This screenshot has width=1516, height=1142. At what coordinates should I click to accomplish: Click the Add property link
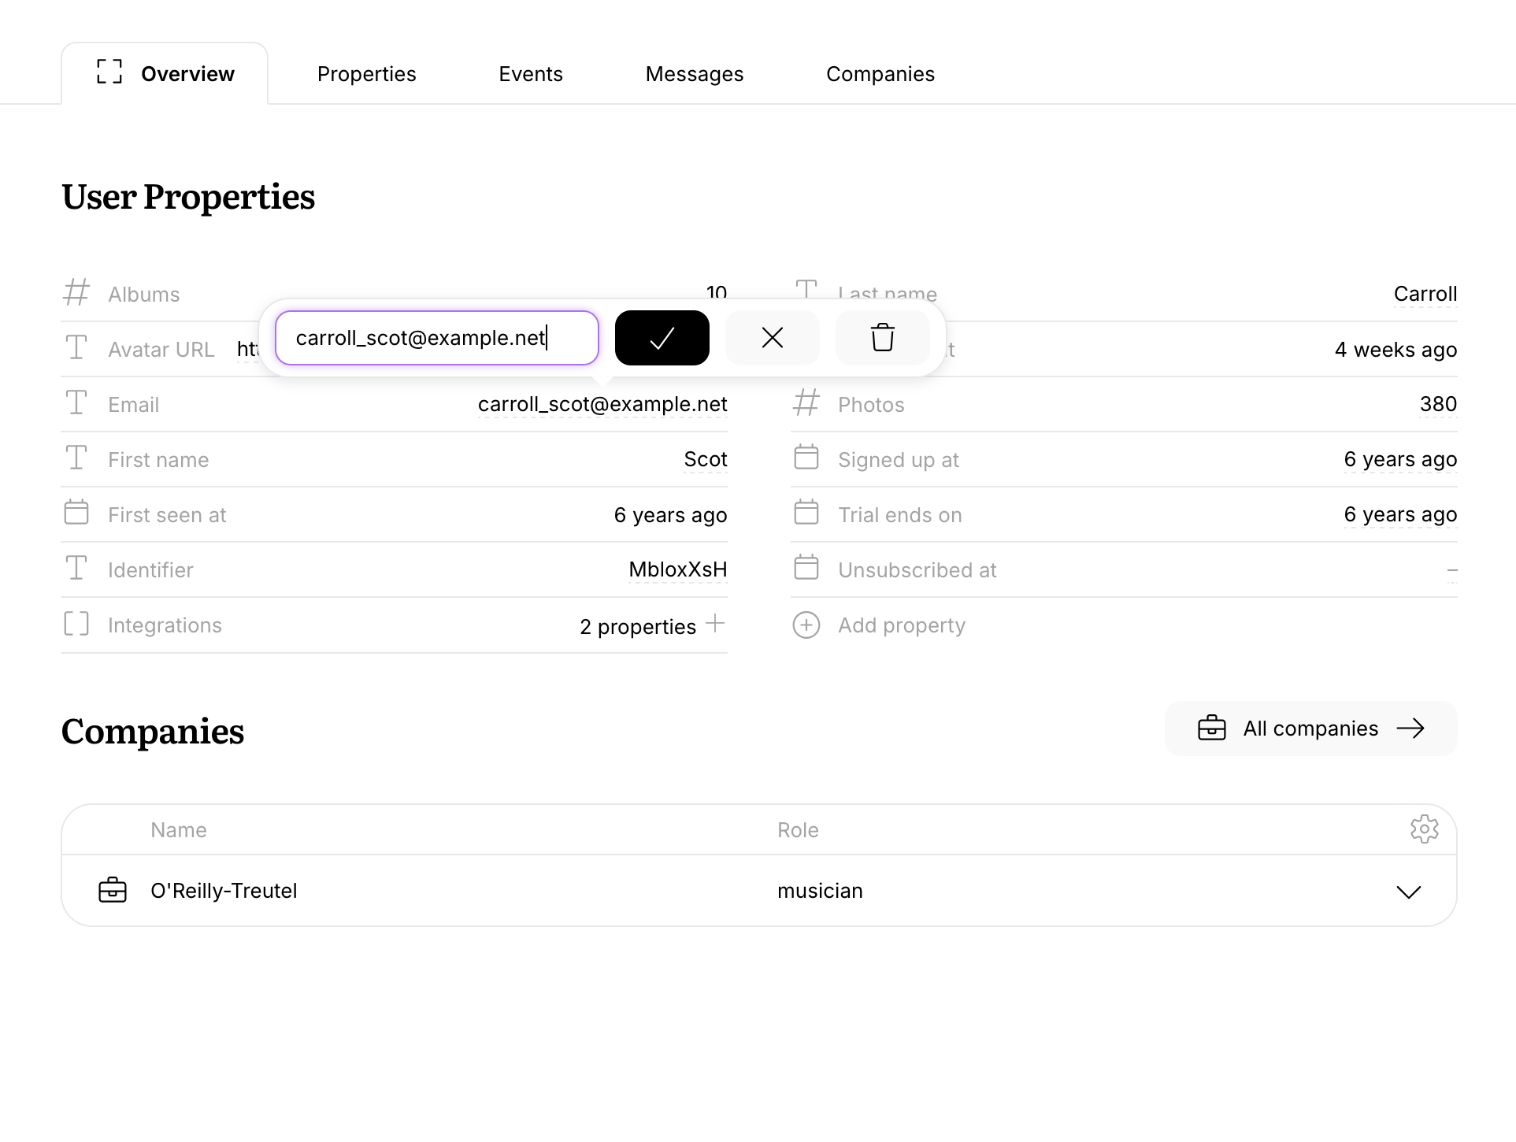902,625
